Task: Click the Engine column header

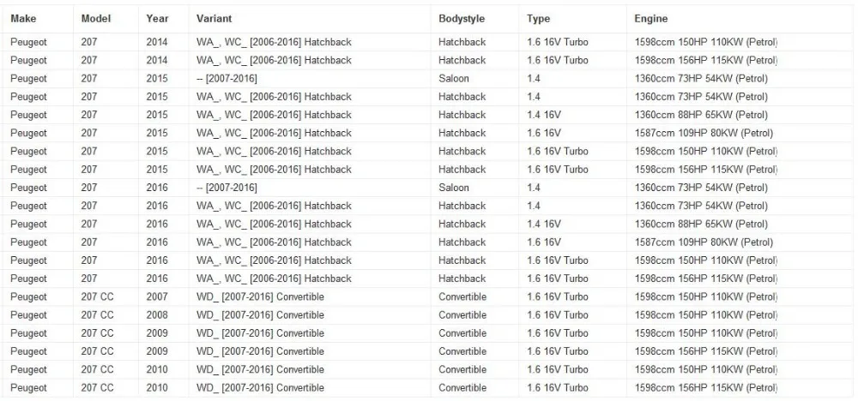Action: tap(651, 19)
